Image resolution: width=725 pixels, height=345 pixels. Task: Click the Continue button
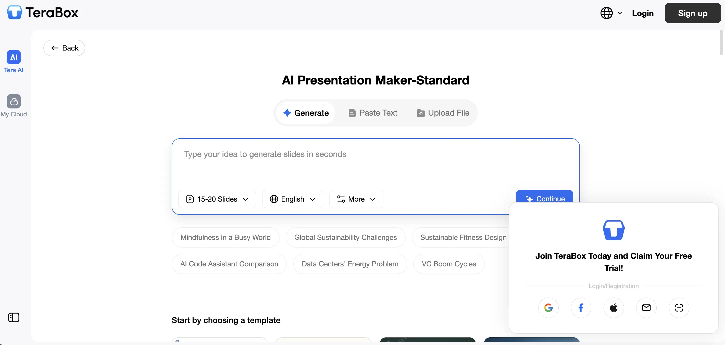(544, 196)
